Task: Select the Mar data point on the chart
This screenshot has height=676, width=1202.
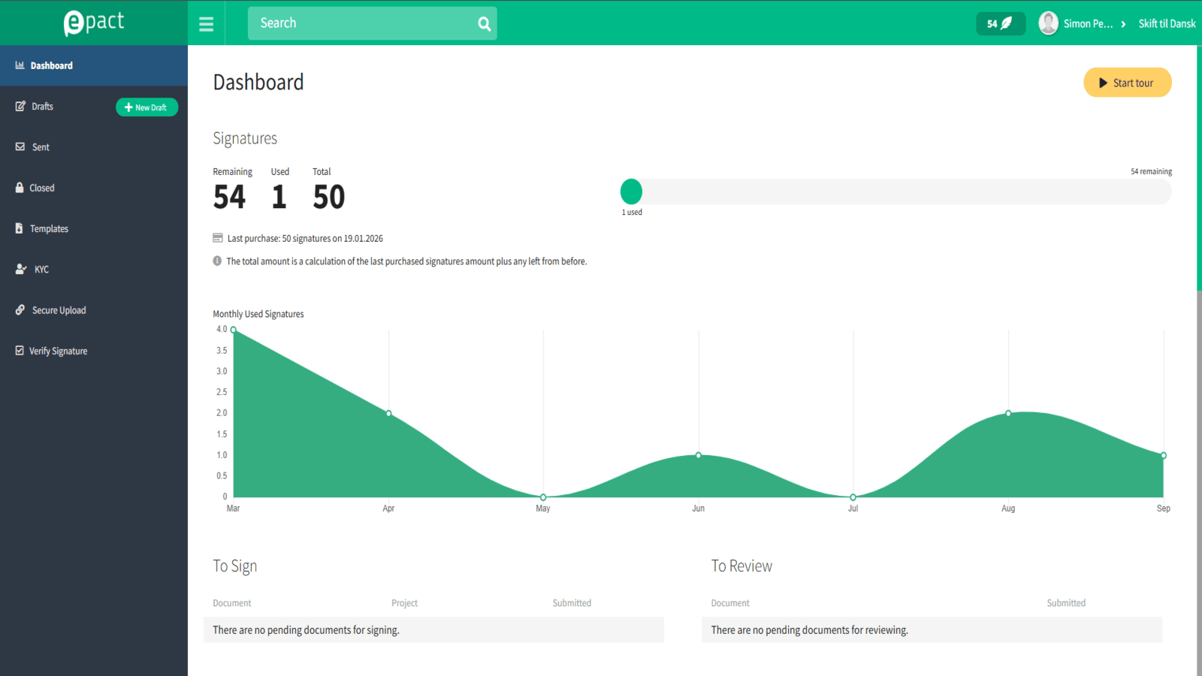Action: pos(234,330)
